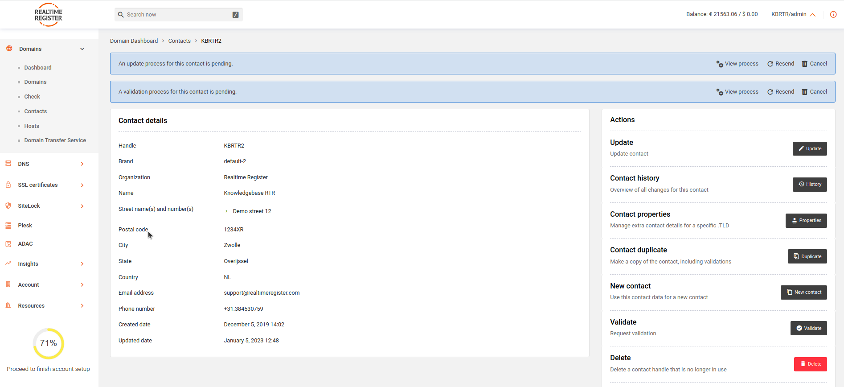Image resolution: width=844 pixels, height=387 pixels.
Task: Resend the pending validation process
Action: tap(781, 92)
